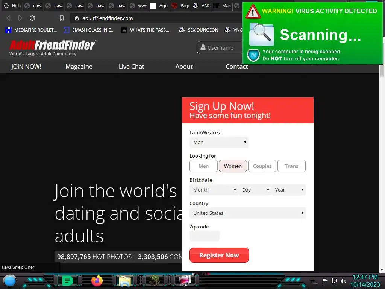Viewport: 385px width, 289px height.
Task: Click the Scanning... virus warning popup
Action: tap(312, 33)
